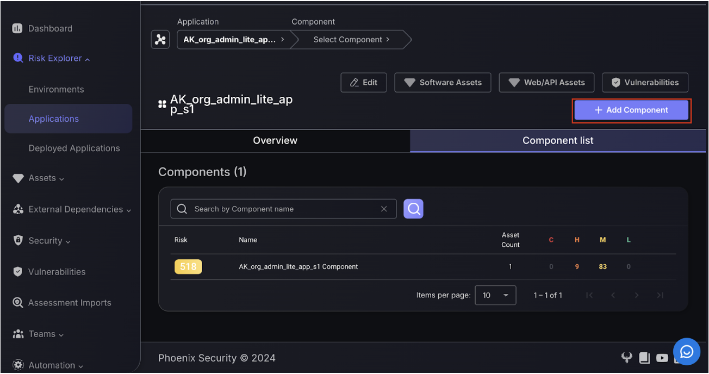Image resolution: width=709 pixels, height=374 pixels.
Task: Click the Risk Explorer alert icon
Action: click(18, 58)
